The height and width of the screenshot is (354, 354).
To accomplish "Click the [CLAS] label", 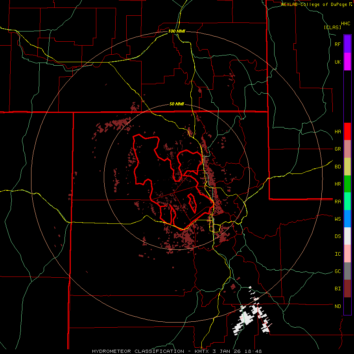I will (332, 28).
